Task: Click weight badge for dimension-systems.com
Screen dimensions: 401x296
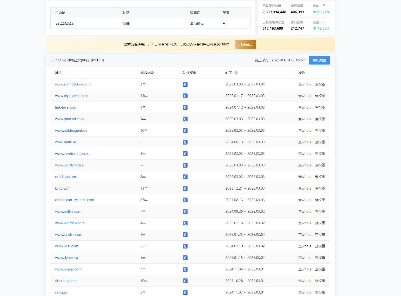Action: pyautogui.click(x=185, y=200)
